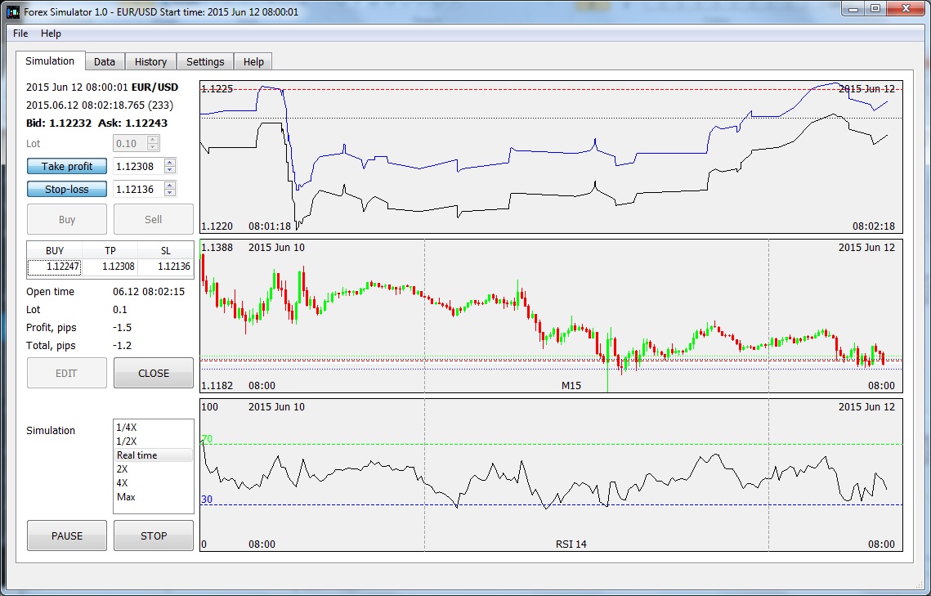Viewport: 931px width, 596px height.
Task: Click the Forex Simulator app icon in title bar
Action: tap(12, 11)
